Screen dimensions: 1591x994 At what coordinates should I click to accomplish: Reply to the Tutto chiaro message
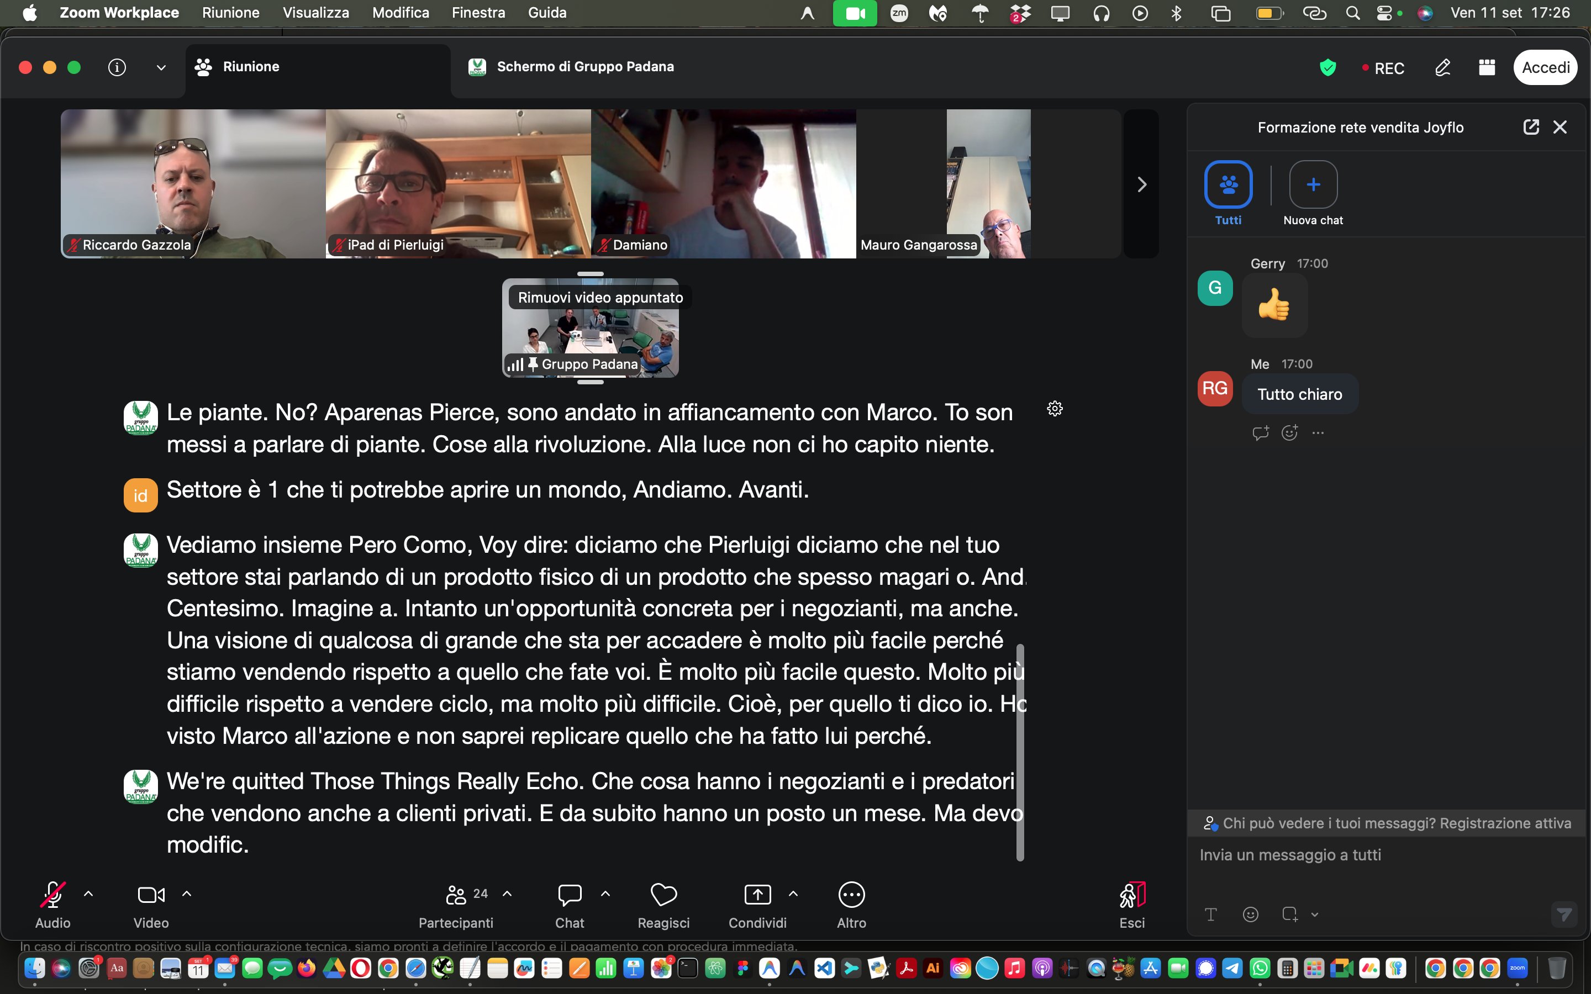[1260, 432]
